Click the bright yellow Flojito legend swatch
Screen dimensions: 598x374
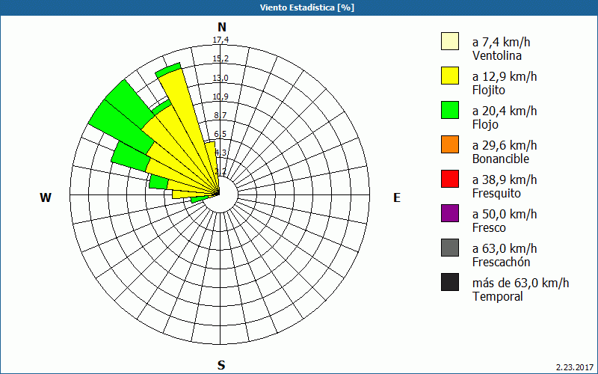(x=450, y=76)
